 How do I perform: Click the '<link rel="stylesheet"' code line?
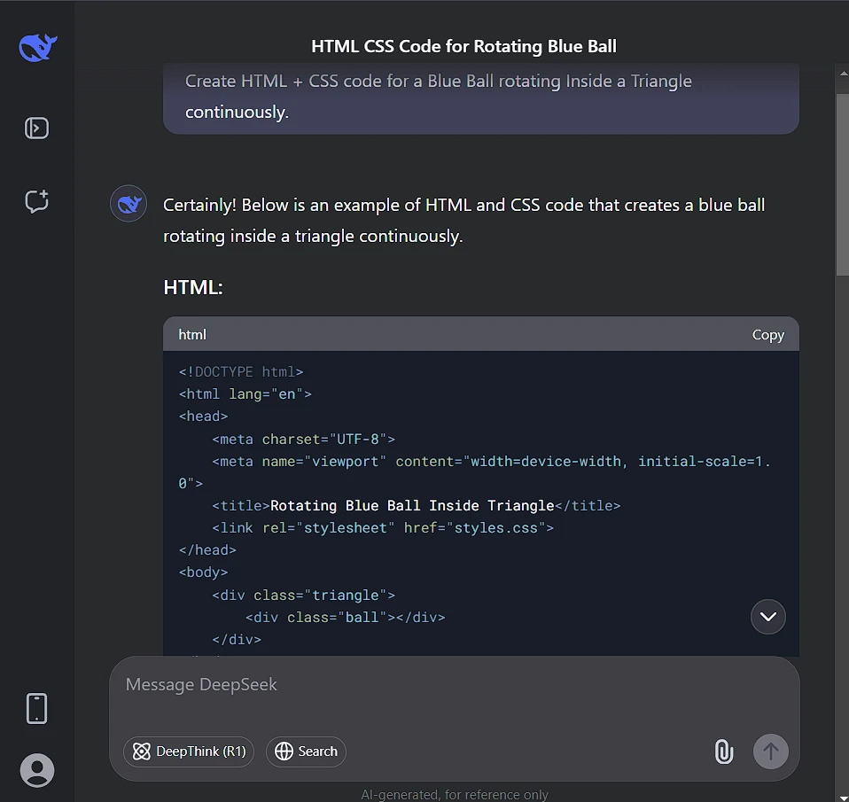(x=383, y=528)
